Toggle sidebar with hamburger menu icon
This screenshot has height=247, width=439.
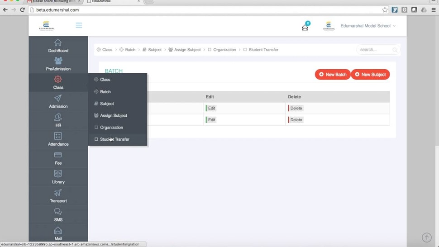coord(79,25)
